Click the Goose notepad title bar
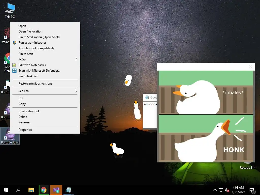 [x=150, y=97]
